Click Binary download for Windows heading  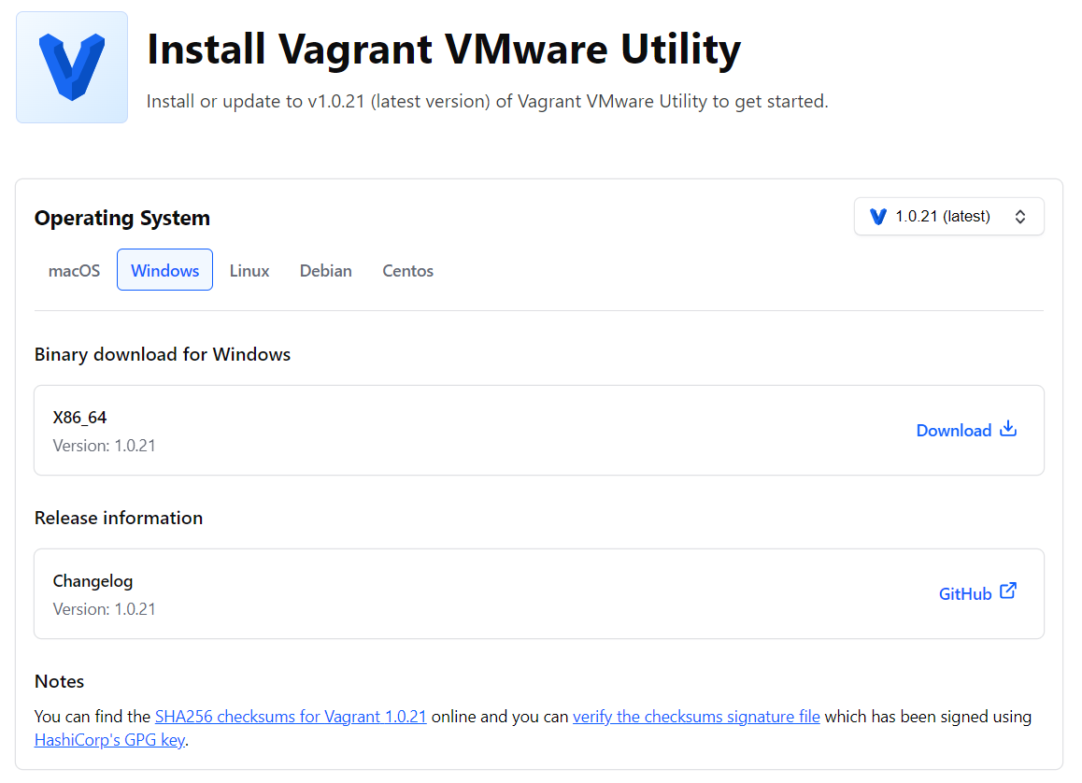coord(163,354)
